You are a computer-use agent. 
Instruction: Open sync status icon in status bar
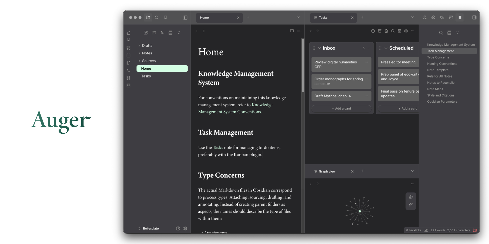click(475, 230)
